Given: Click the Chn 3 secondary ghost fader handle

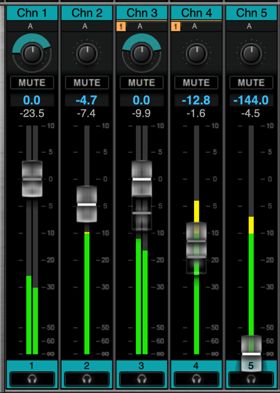Looking at the screenshot, I should point(142,213).
